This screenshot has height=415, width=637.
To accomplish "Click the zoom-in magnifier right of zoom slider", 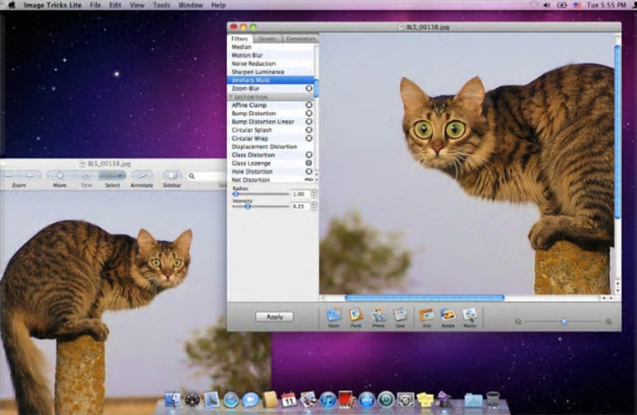I will click(608, 321).
